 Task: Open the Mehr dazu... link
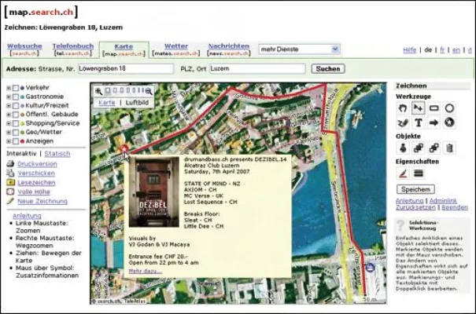(x=145, y=271)
